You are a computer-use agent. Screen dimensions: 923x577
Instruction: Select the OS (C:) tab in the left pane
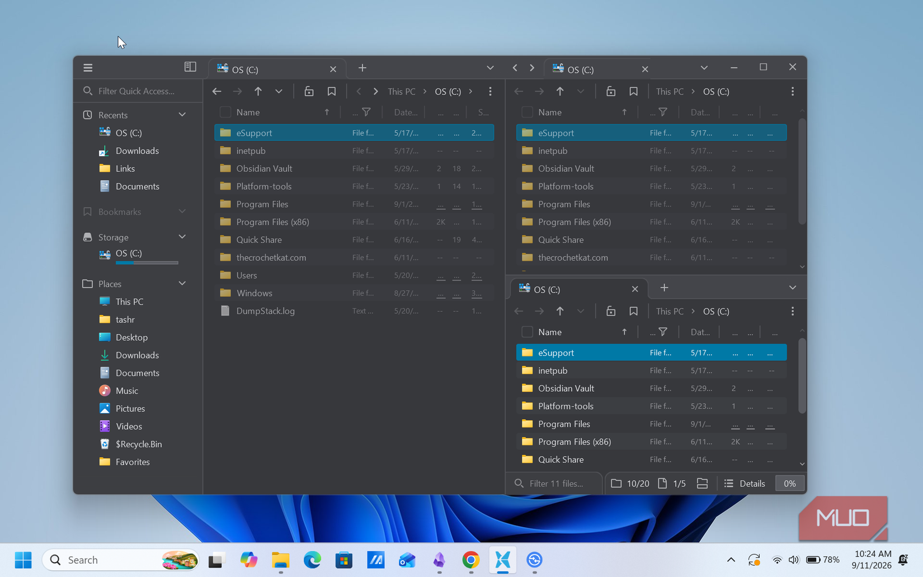click(277, 69)
